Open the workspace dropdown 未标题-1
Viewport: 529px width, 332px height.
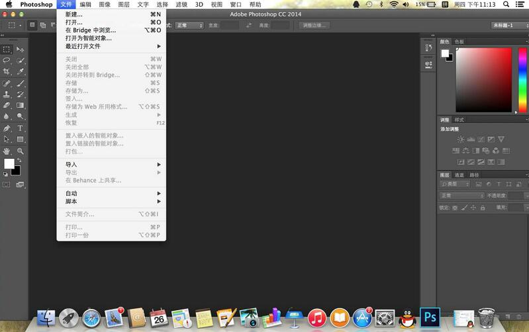(509, 25)
